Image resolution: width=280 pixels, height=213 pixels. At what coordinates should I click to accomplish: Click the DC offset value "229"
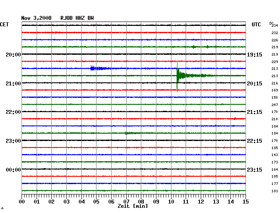click(275, 62)
